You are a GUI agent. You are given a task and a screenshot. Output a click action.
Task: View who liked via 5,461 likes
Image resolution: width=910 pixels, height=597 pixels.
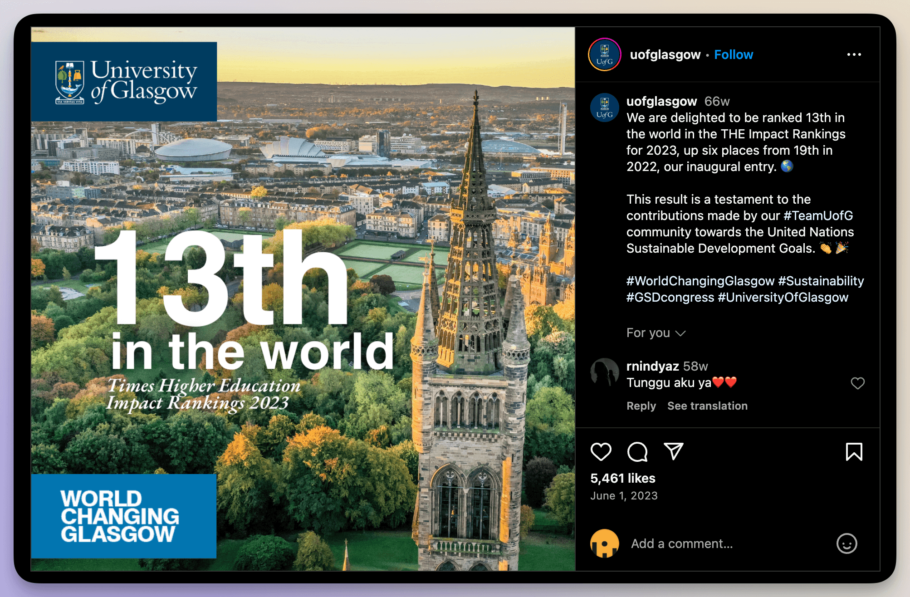click(x=623, y=478)
